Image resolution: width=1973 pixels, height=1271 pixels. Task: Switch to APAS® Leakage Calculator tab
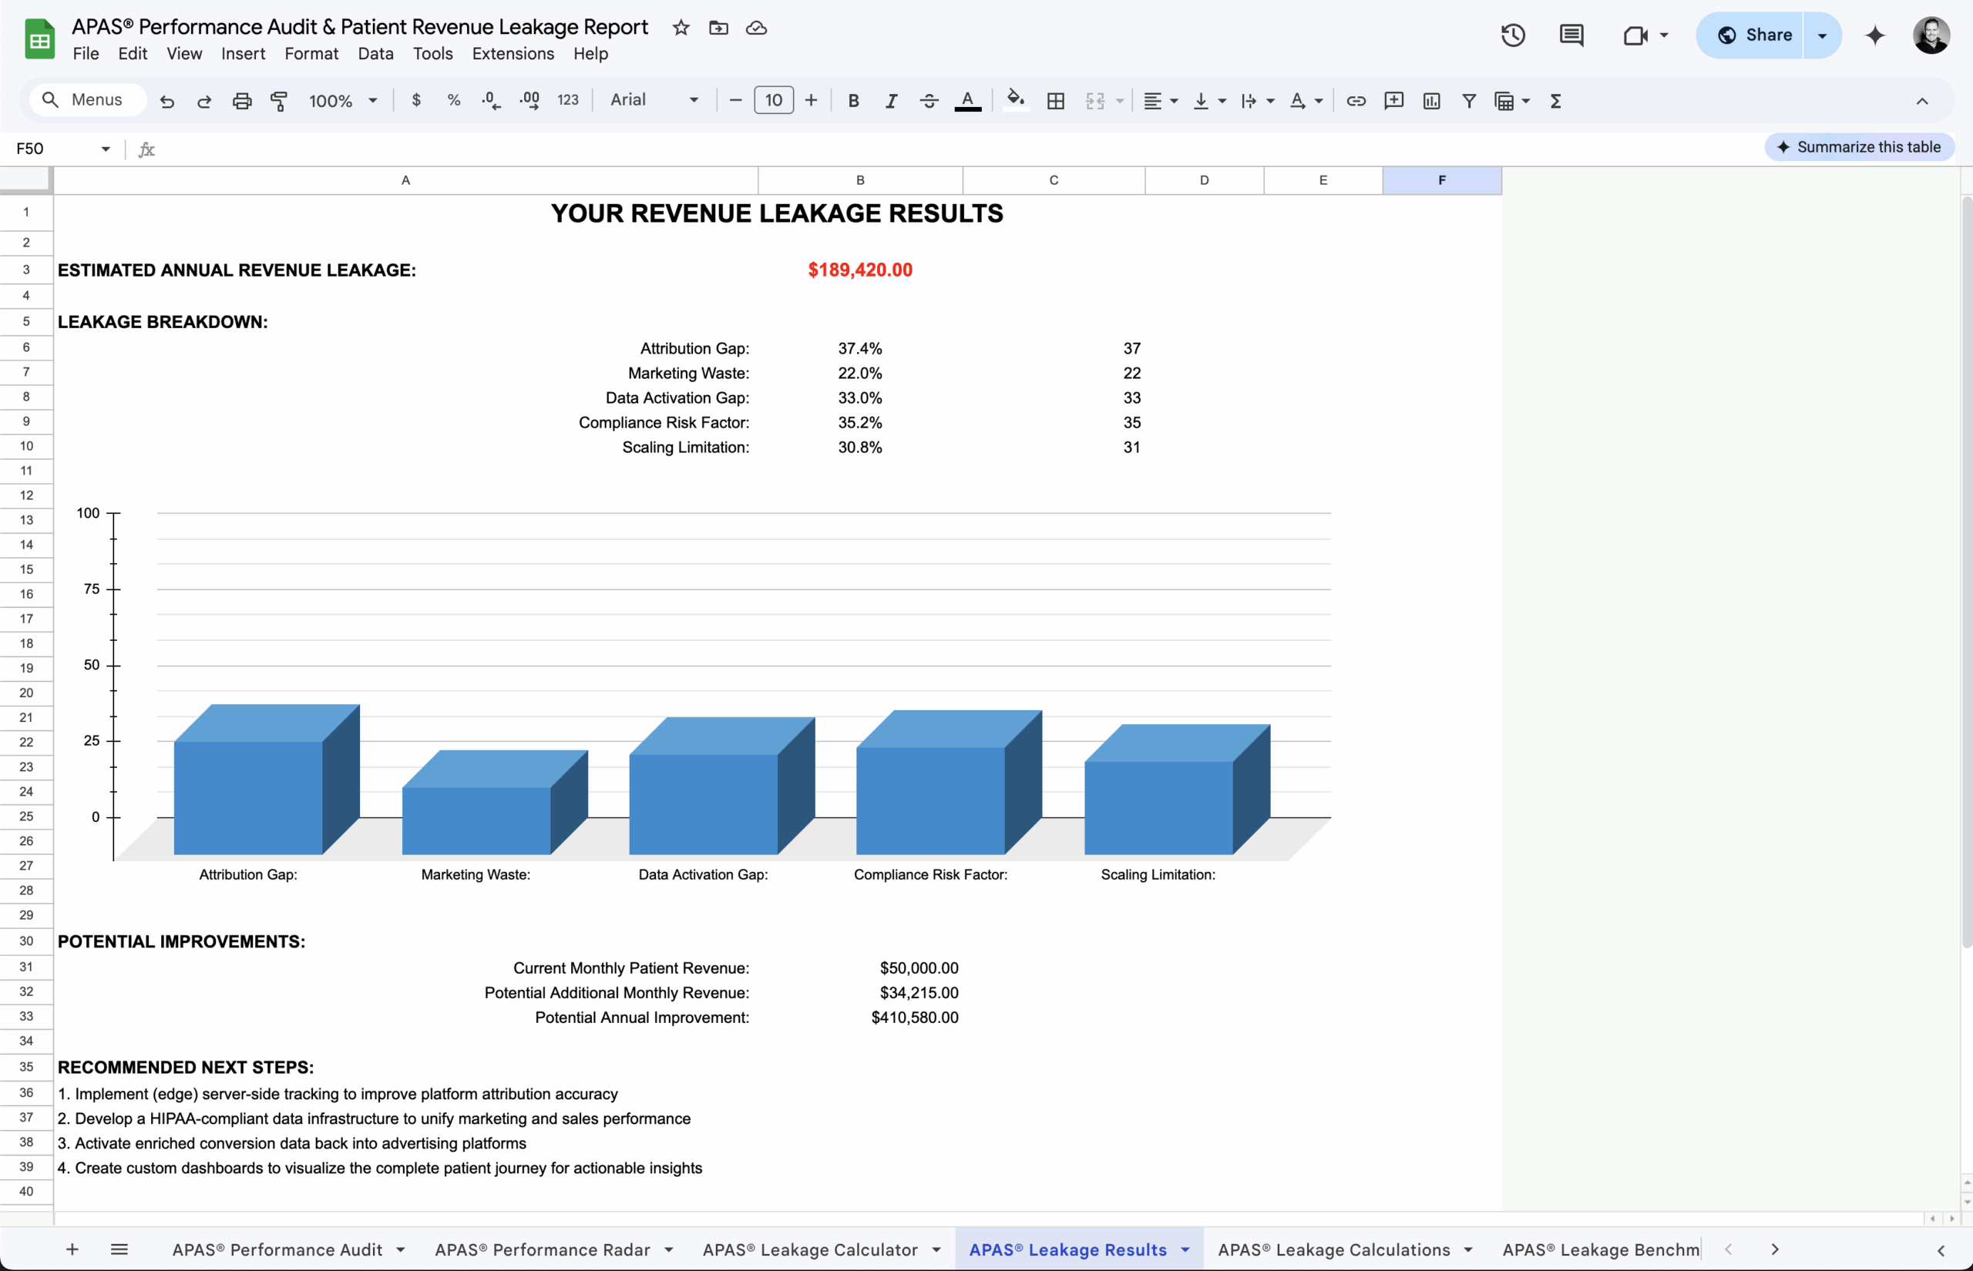(810, 1249)
